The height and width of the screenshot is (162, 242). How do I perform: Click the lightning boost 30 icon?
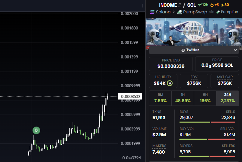pos(222,5)
